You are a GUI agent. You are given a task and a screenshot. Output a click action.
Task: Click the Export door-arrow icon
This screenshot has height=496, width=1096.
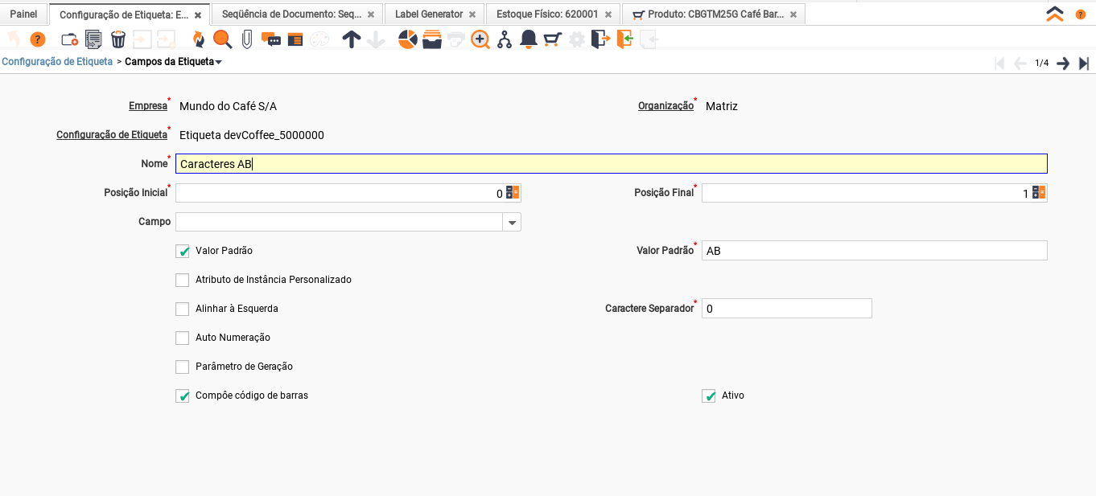[600, 39]
